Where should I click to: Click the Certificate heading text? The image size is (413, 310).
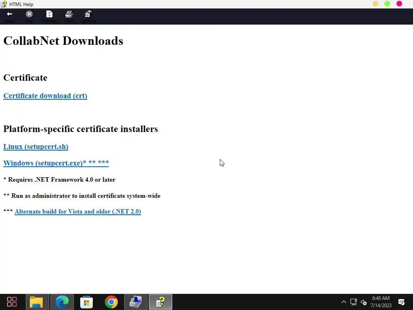(x=25, y=78)
